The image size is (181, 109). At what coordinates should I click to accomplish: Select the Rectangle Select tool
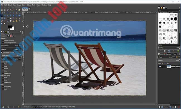(x=2, y=10)
